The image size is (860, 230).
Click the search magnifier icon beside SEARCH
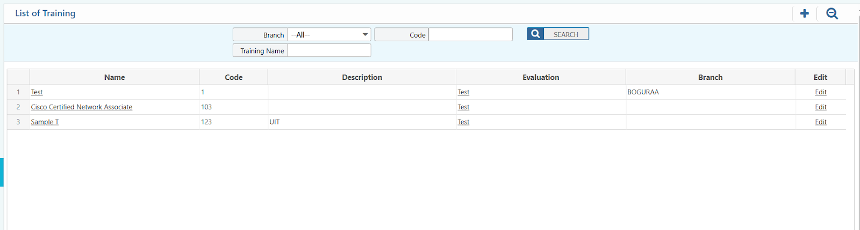tap(535, 34)
